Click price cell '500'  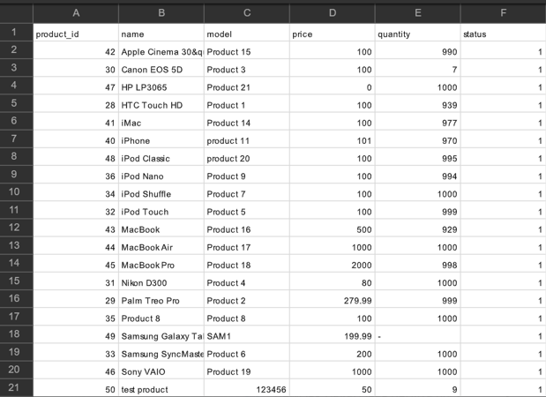point(333,228)
